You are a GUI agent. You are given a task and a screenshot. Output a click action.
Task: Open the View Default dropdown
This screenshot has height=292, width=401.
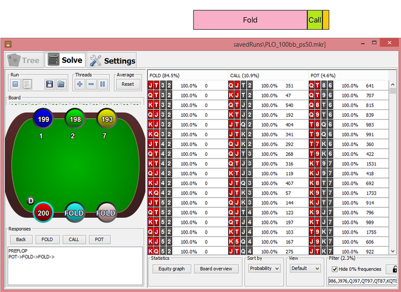(x=305, y=268)
